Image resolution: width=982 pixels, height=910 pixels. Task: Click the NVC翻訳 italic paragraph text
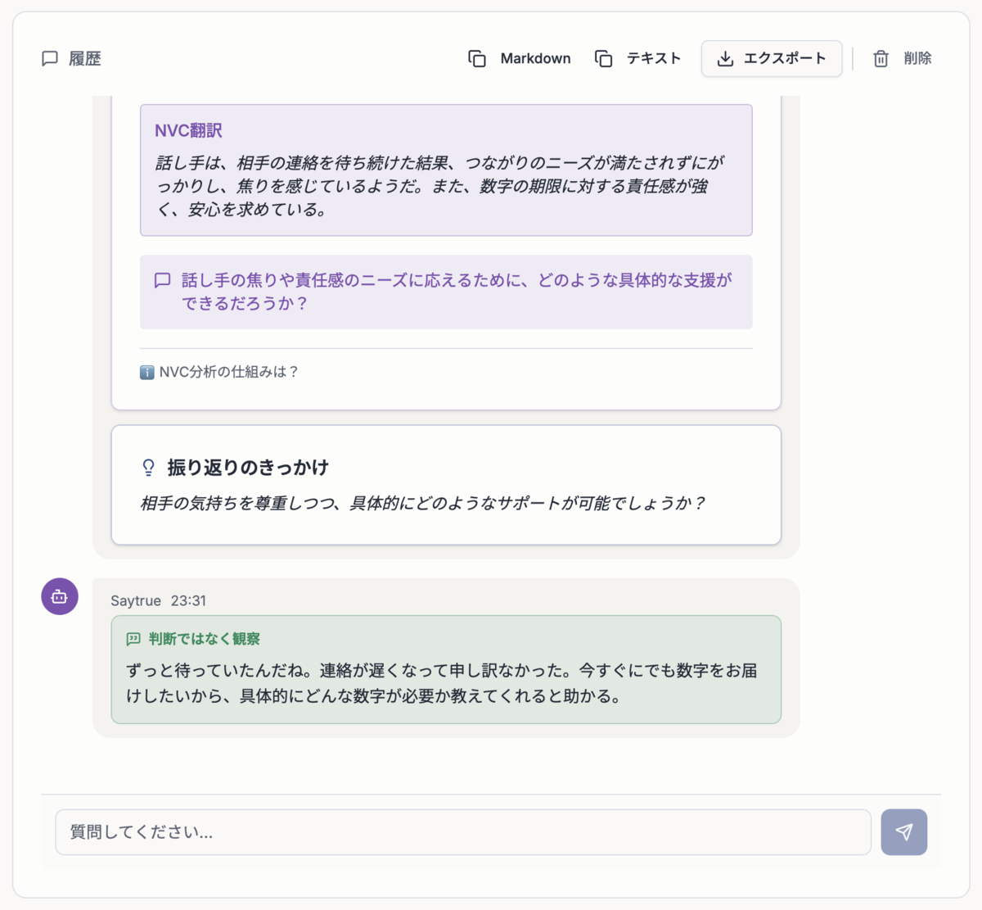tap(440, 186)
